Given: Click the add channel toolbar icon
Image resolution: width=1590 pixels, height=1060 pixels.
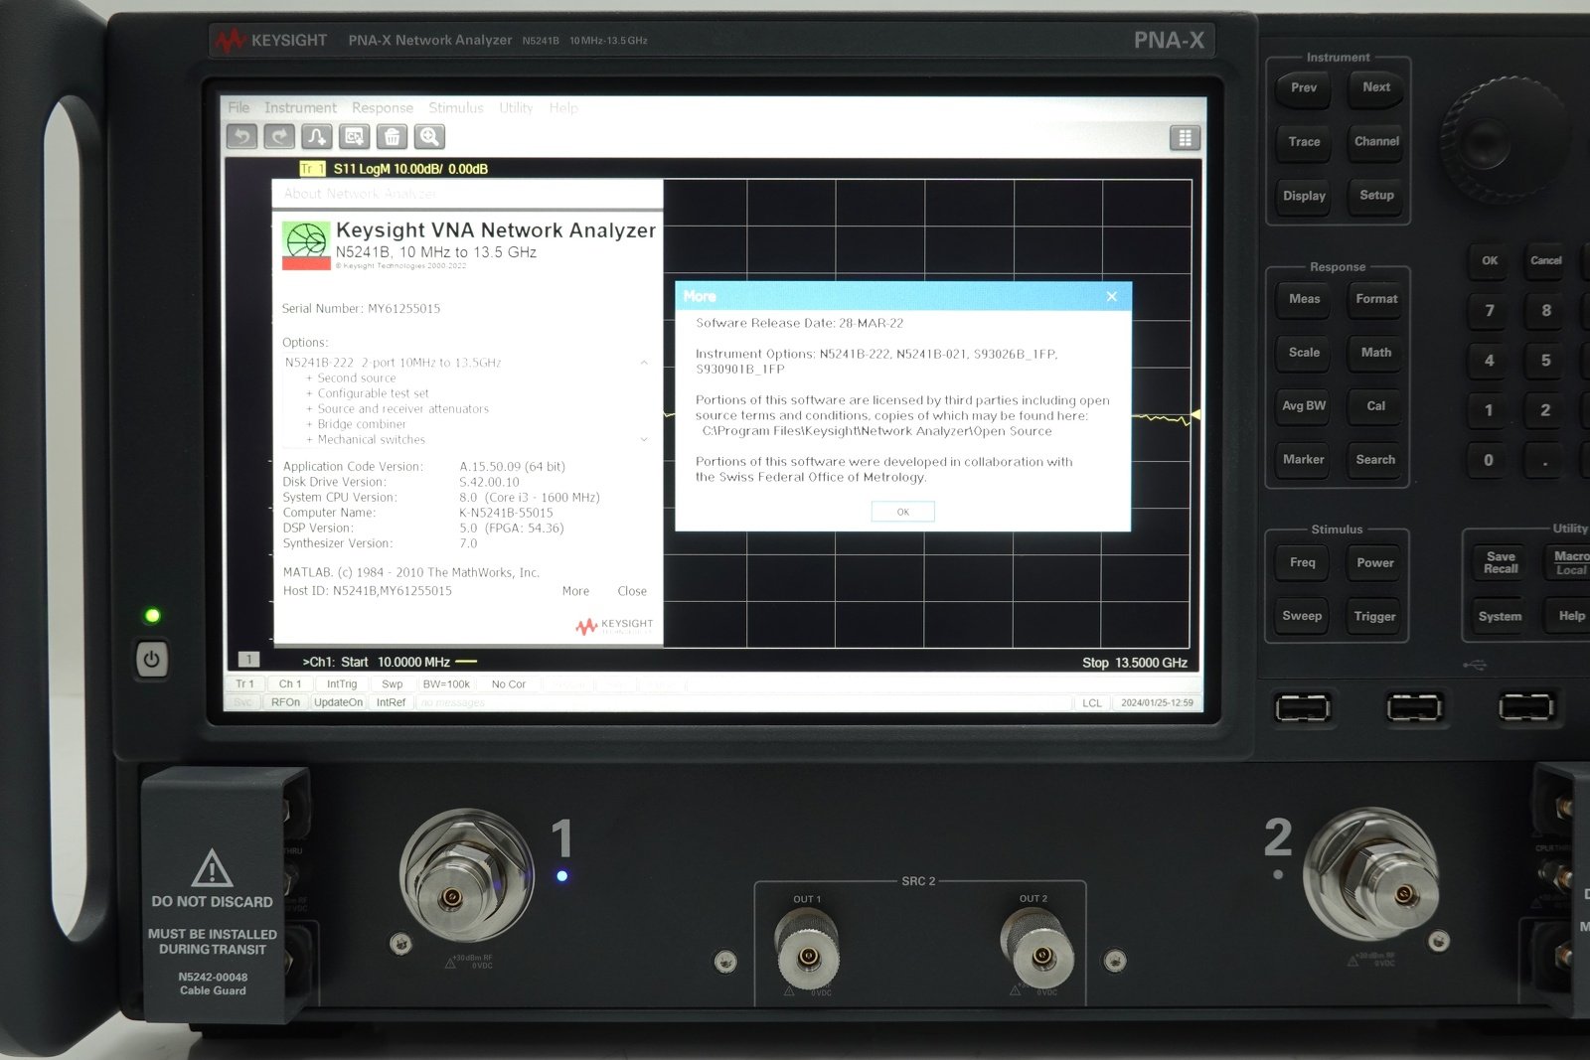Looking at the screenshot, I should [355, 137].
